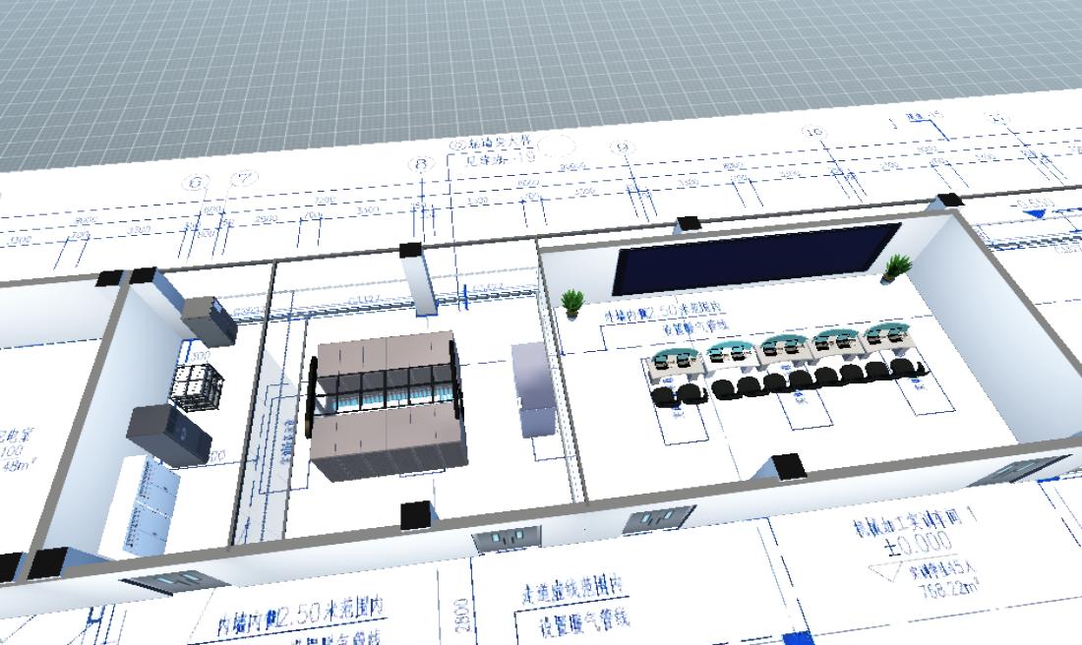Select the server rack cluster in the middle room
Screen dimensions: 1082x645
386,403
